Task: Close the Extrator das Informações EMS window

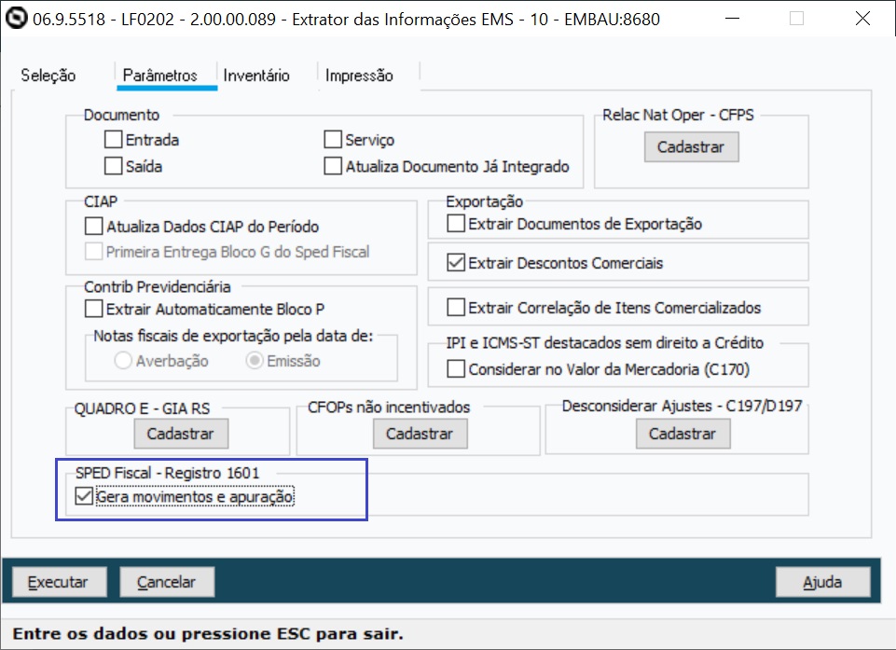Action: tap(862, 19)
